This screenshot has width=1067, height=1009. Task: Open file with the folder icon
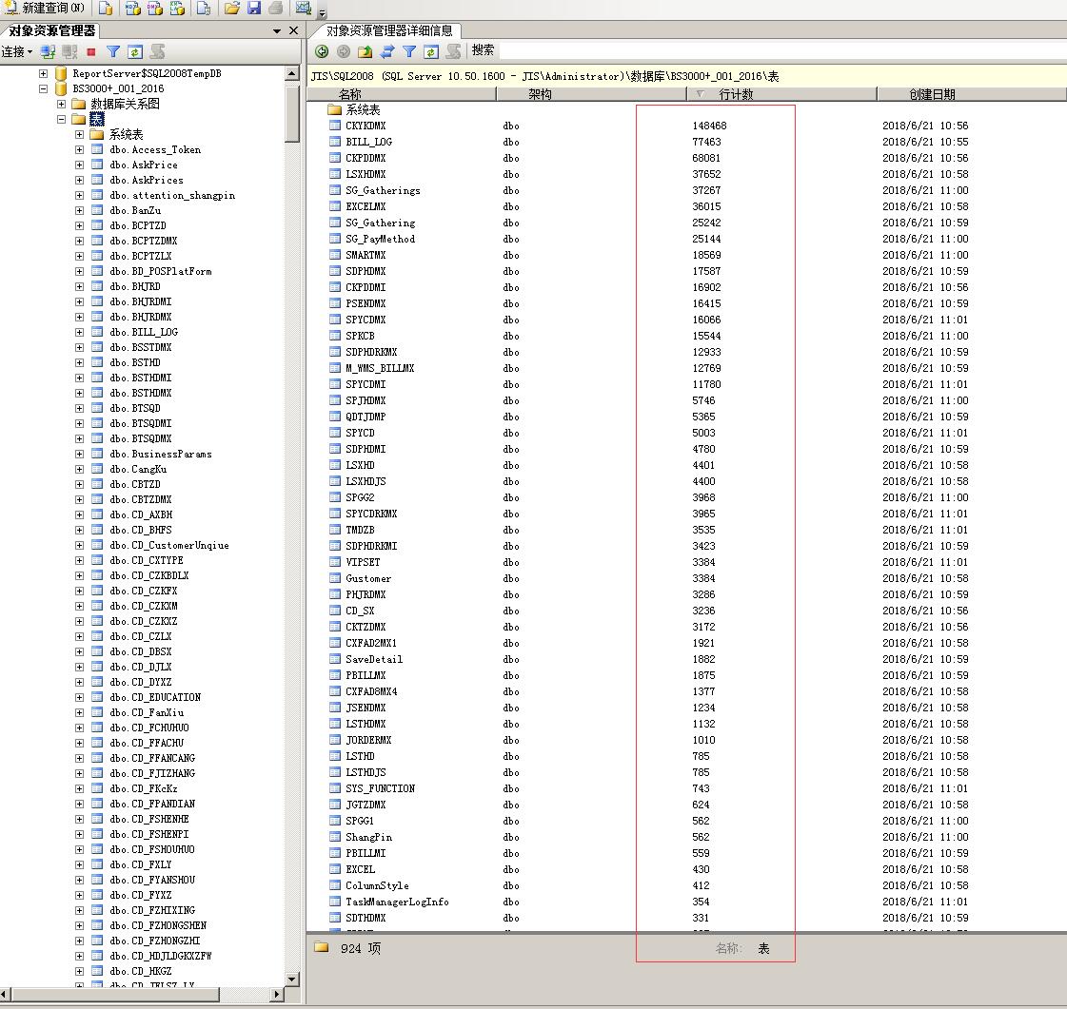pos(232,9)
